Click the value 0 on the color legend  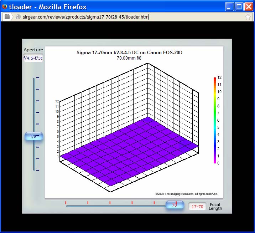tap(218, 163)
